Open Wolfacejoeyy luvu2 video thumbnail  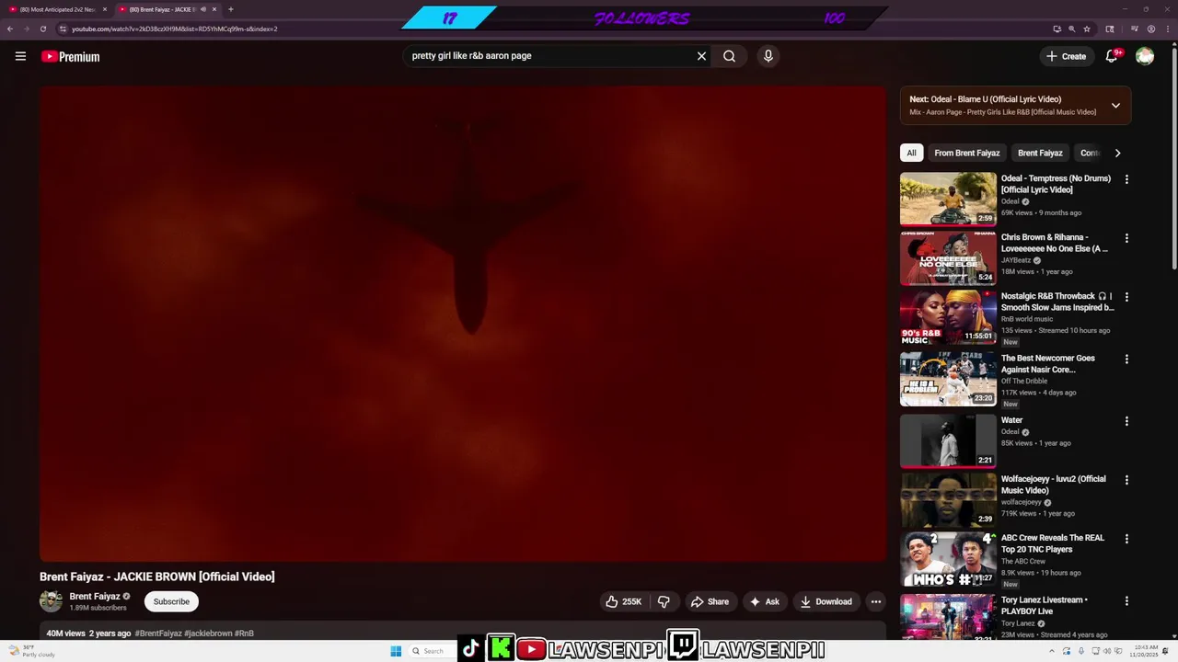pyautogui.click(x=948, y=499)
